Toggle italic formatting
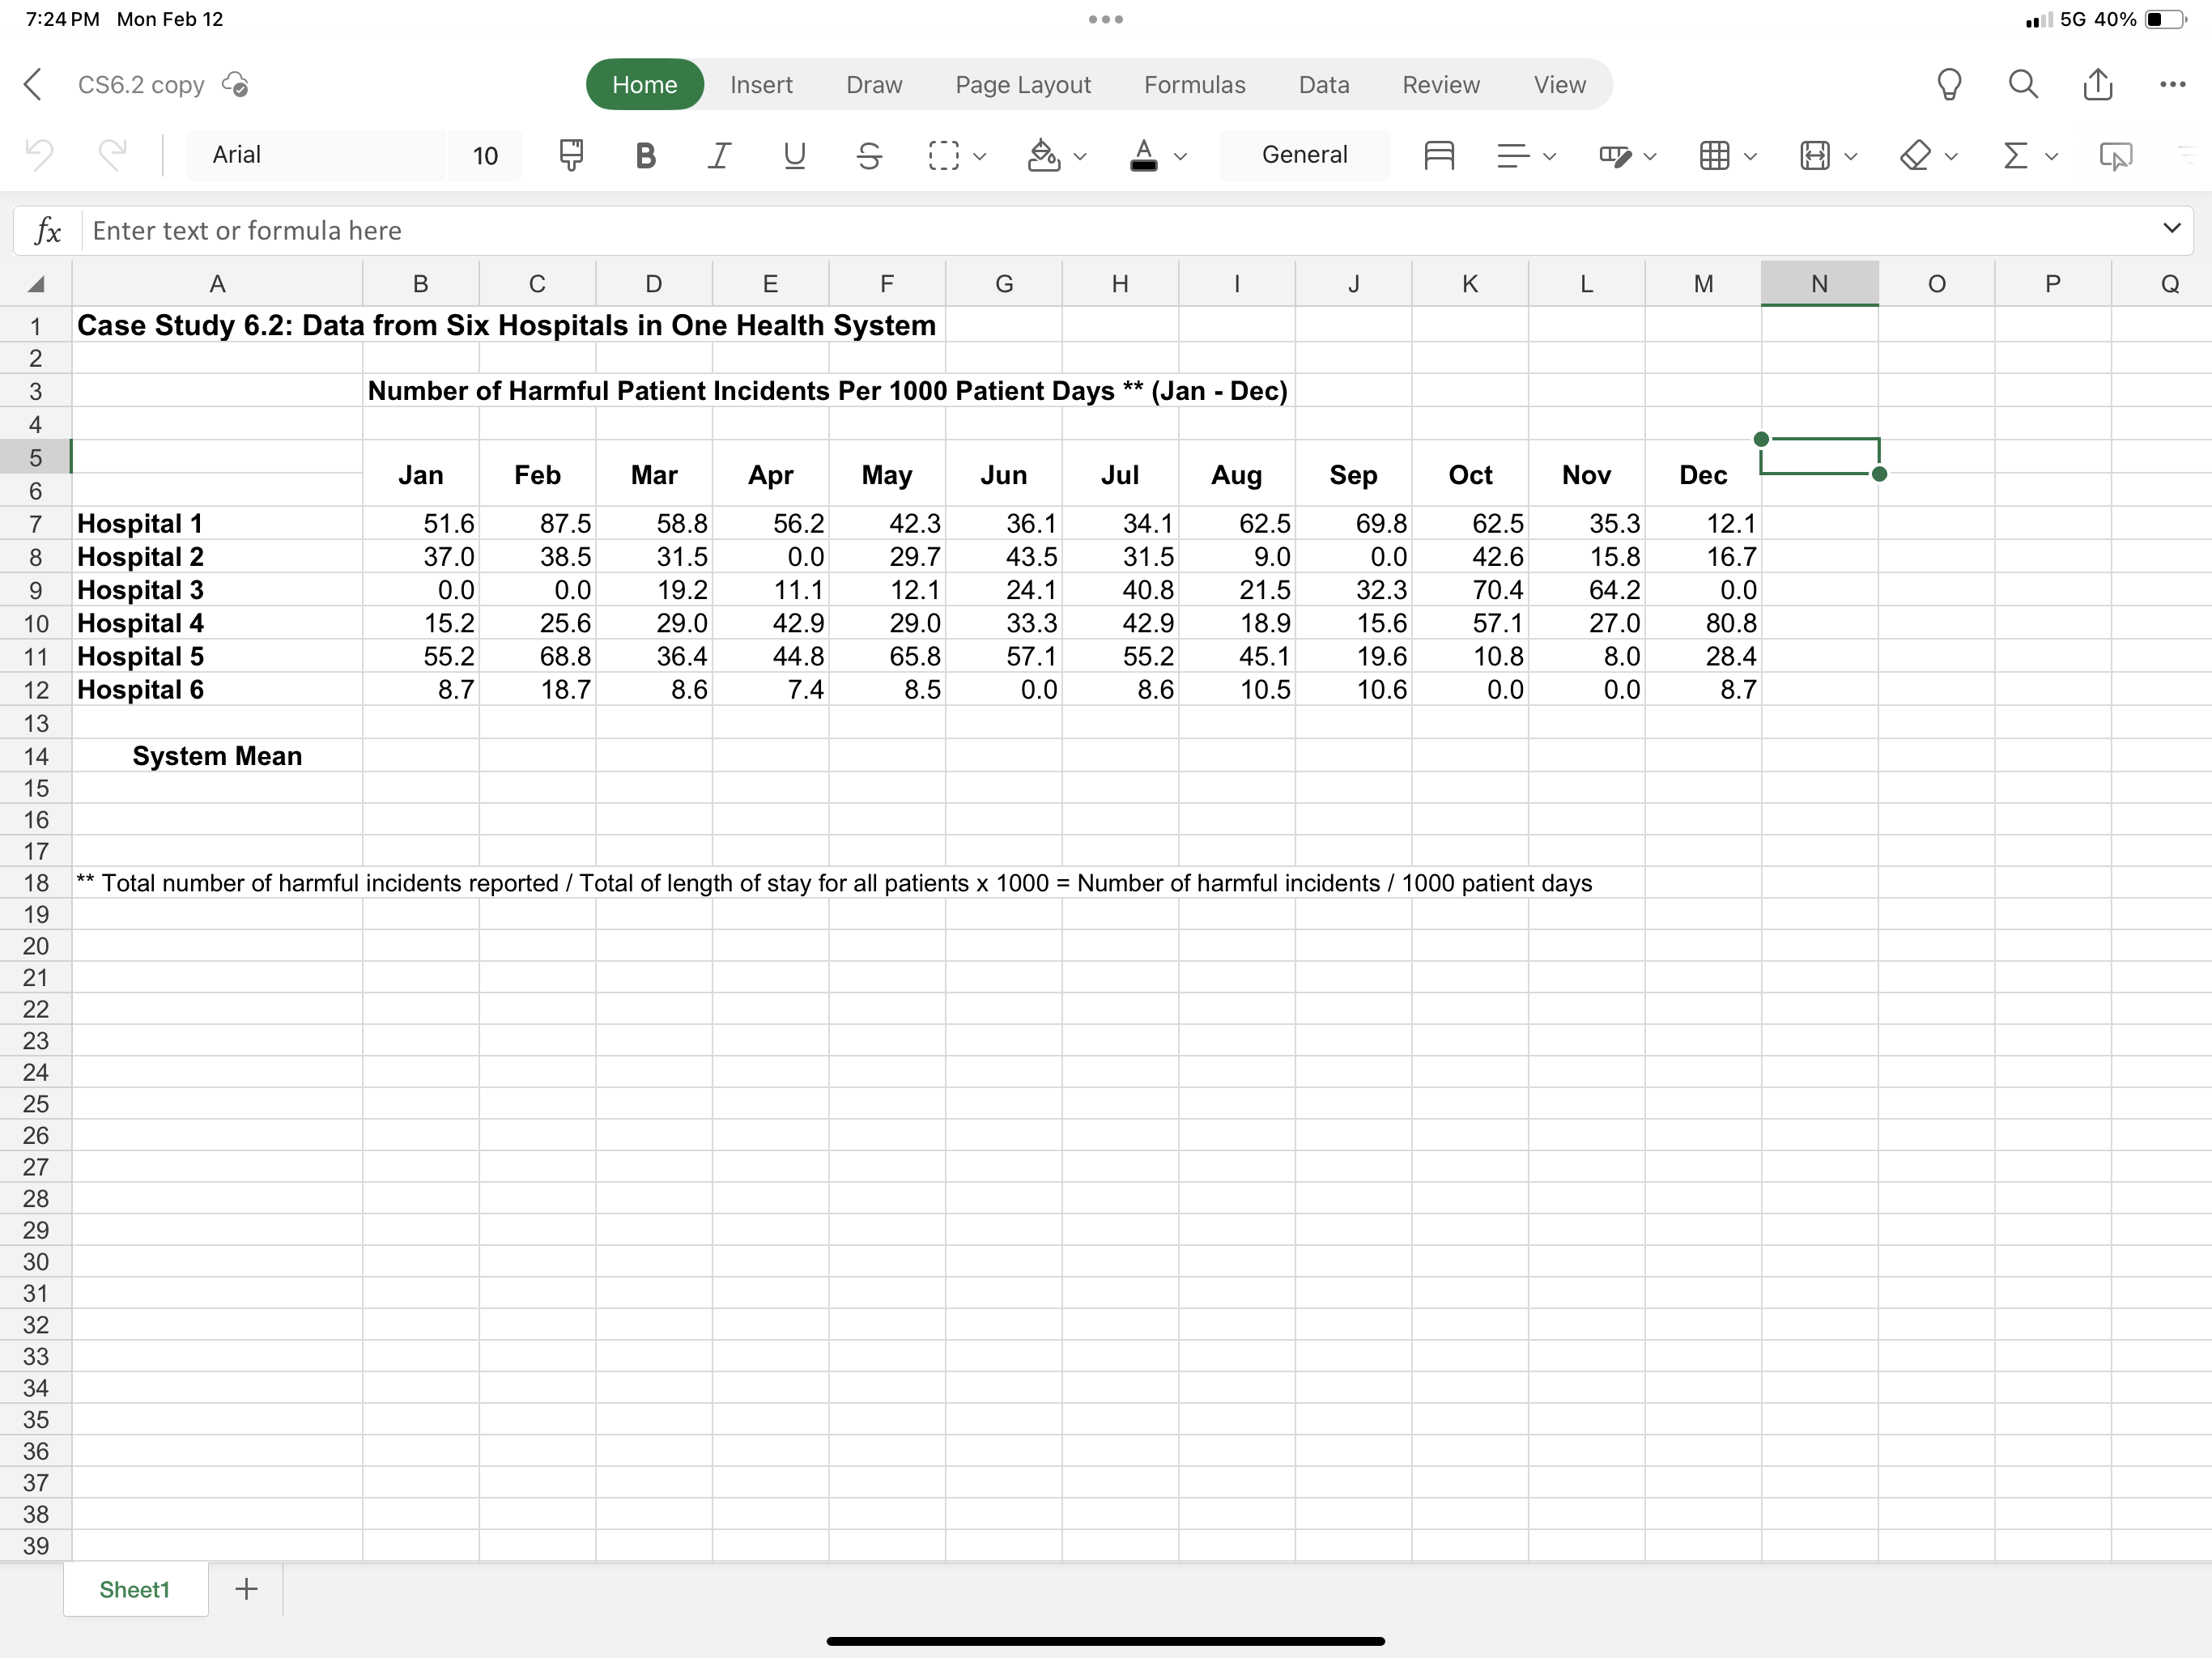 tap(719, 155)
